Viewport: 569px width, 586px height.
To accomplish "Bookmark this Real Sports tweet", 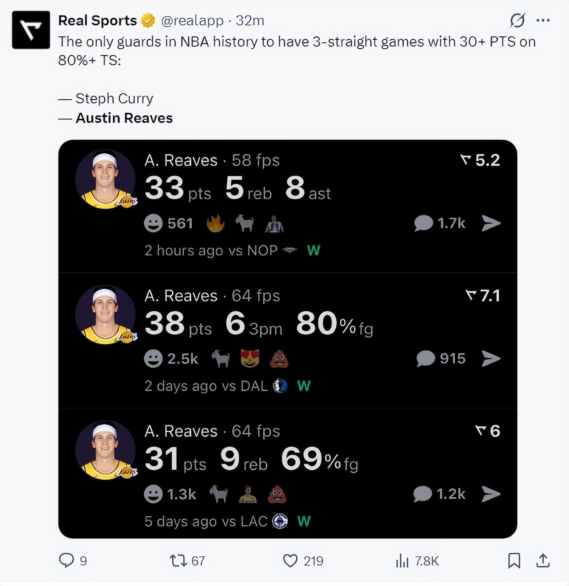I will click(514, 561).
